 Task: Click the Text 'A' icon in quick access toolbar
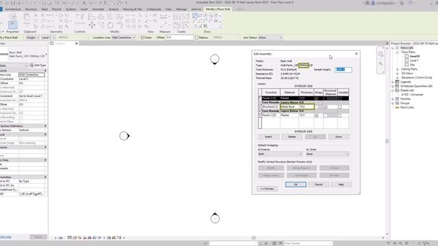[x=84, y=3]
